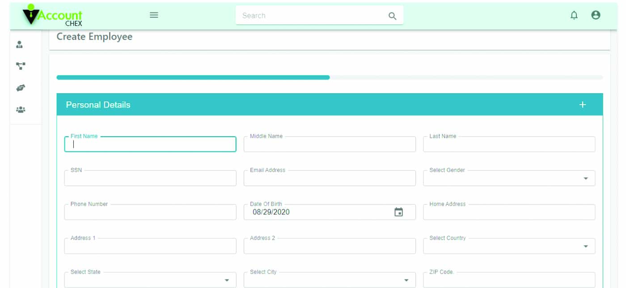Open the Date Of Birth calendar picker
Screen dimensions: 626x288
click(x=398, y=212)
